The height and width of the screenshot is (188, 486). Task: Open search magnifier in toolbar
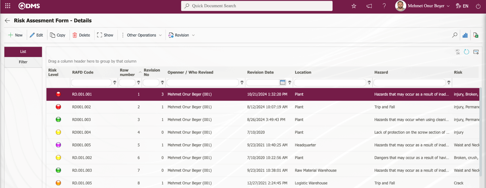(x=455, y=35)
